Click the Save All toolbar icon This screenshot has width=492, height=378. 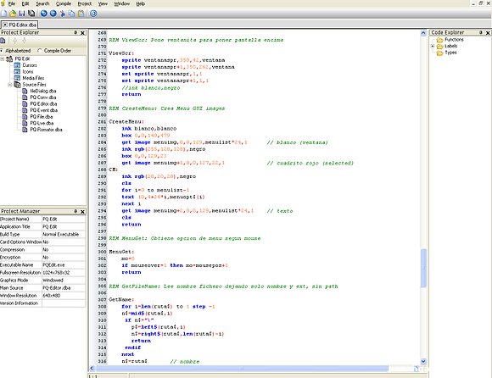click(31, 14)
